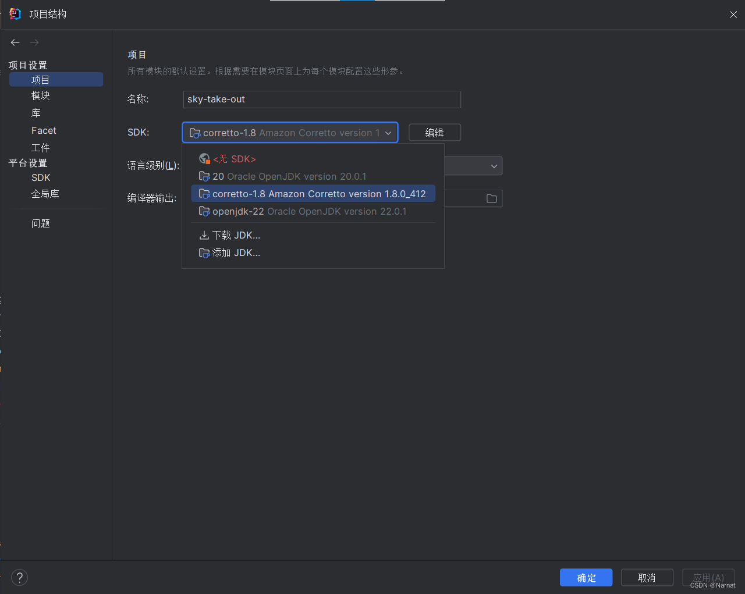Open 模块 settings in sidebar
The height and width of the screenshot is (594, 745).
[41, 95]
